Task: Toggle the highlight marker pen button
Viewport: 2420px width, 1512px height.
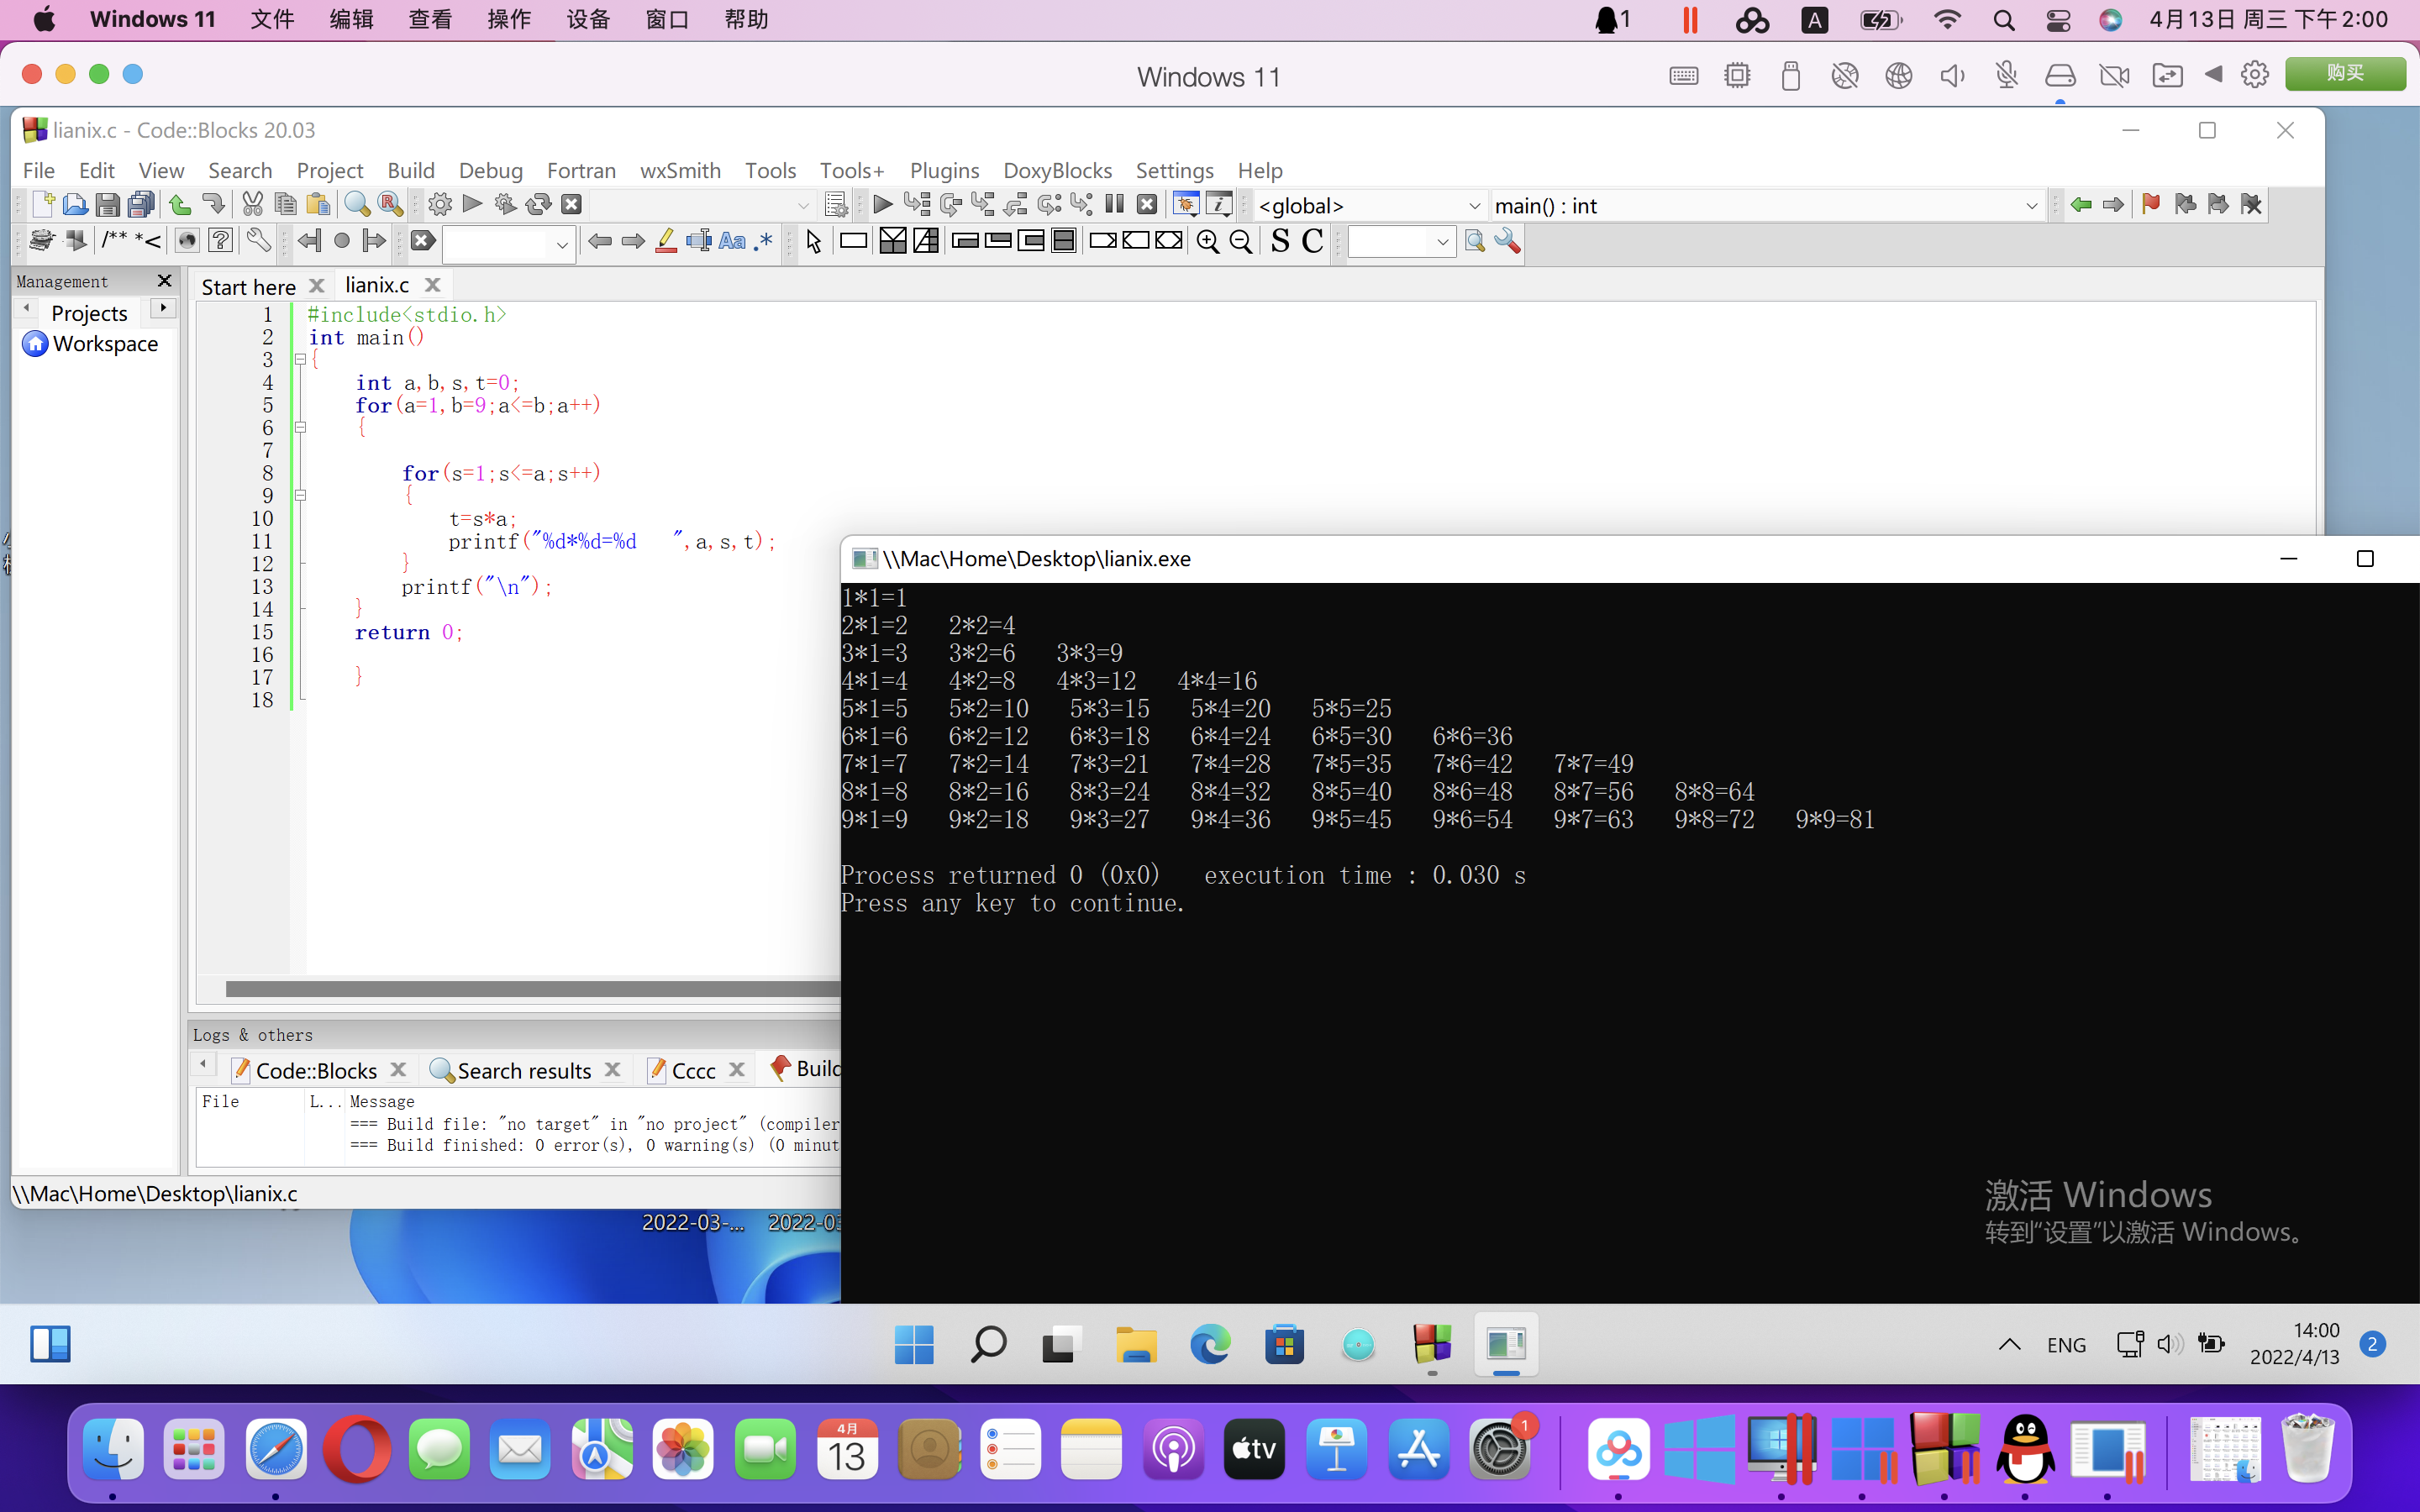Action: [x=666, y=242]
